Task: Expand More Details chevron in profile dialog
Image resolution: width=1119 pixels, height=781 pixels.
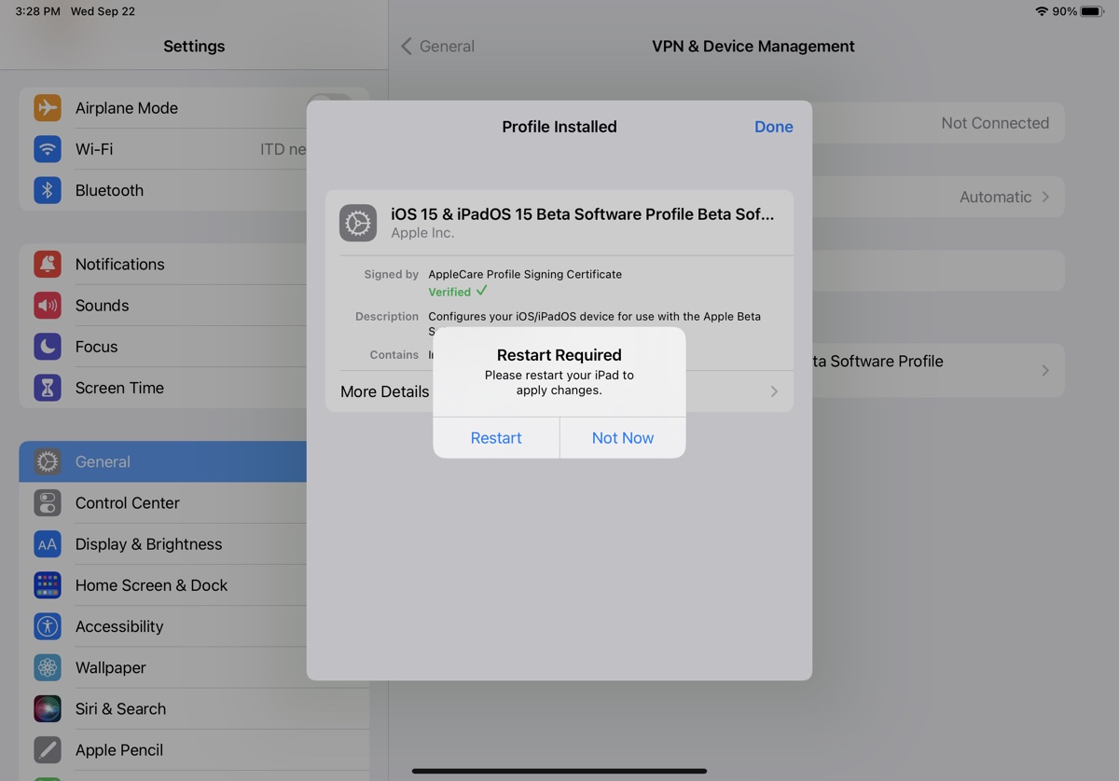Action: pos(774,391)
